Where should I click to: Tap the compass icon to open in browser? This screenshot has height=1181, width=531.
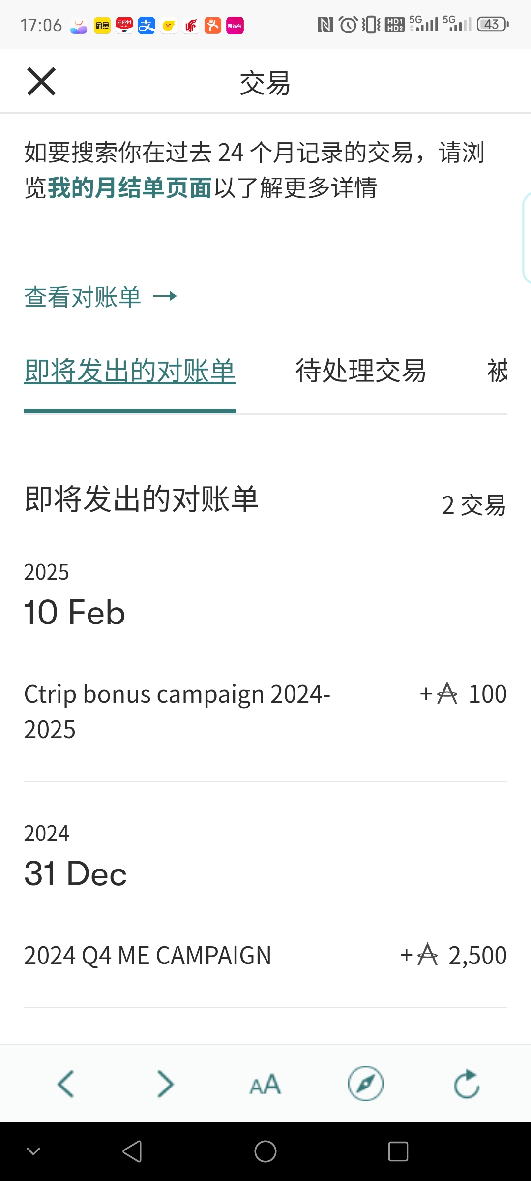point(366,1084)
